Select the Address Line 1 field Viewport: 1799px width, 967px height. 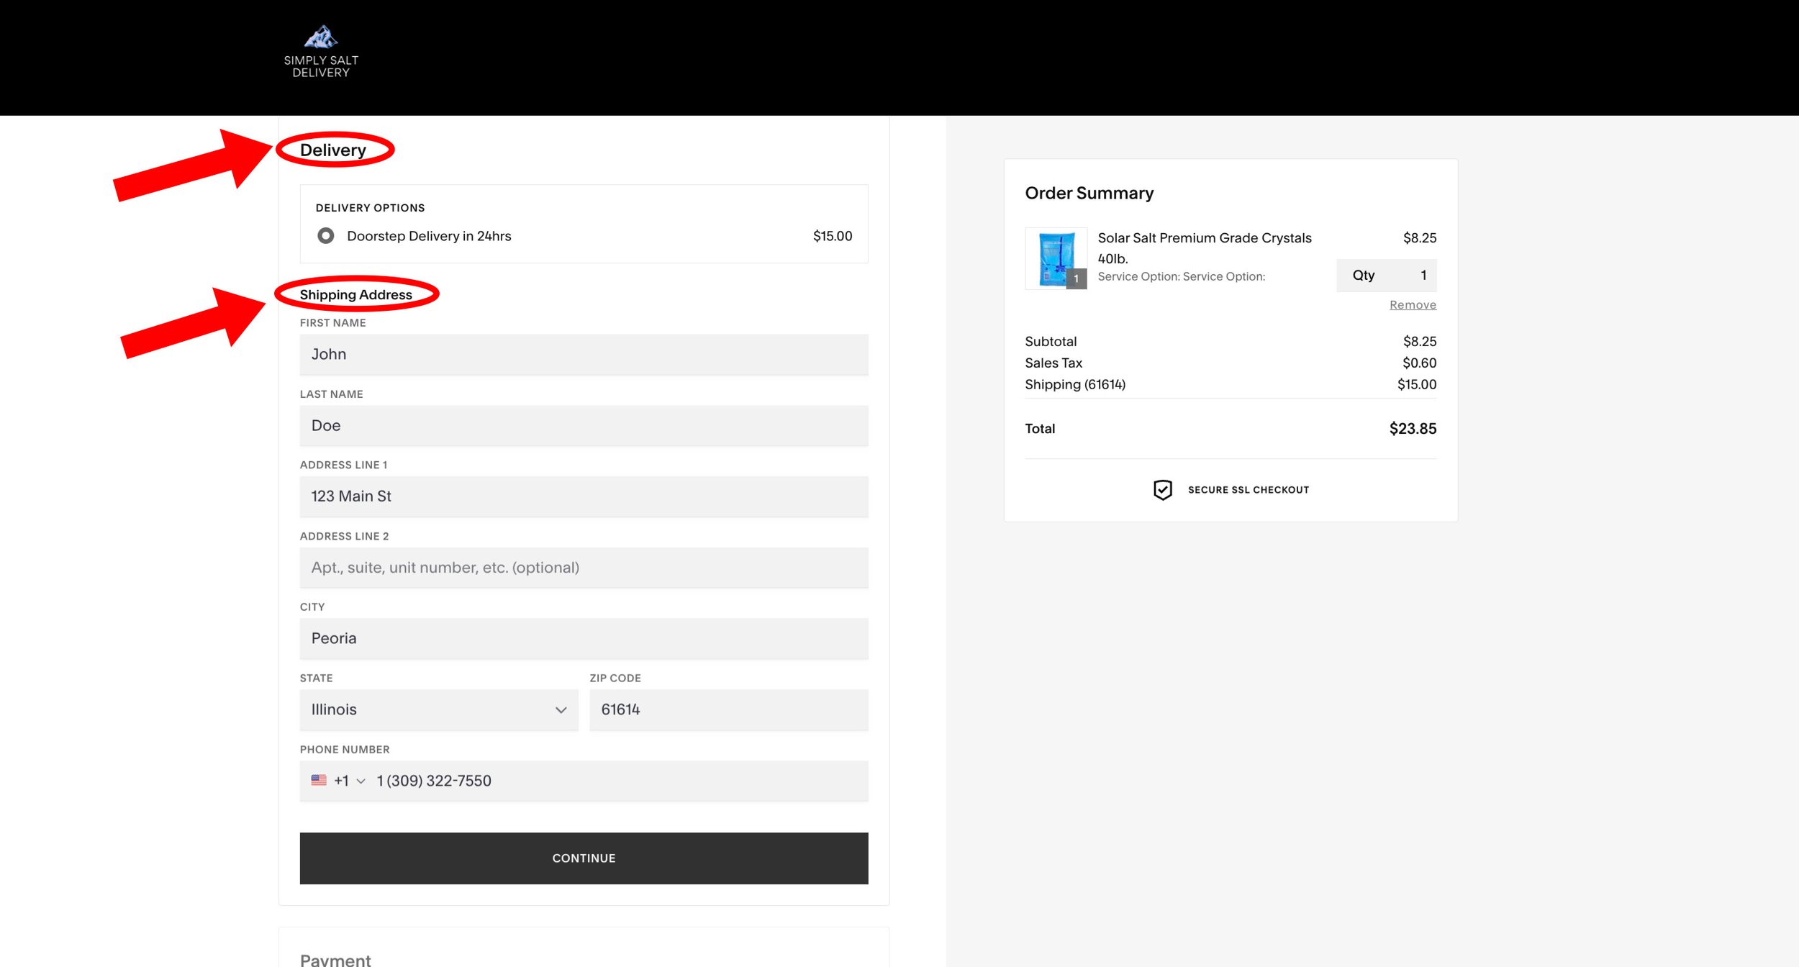tap(584, 496)
